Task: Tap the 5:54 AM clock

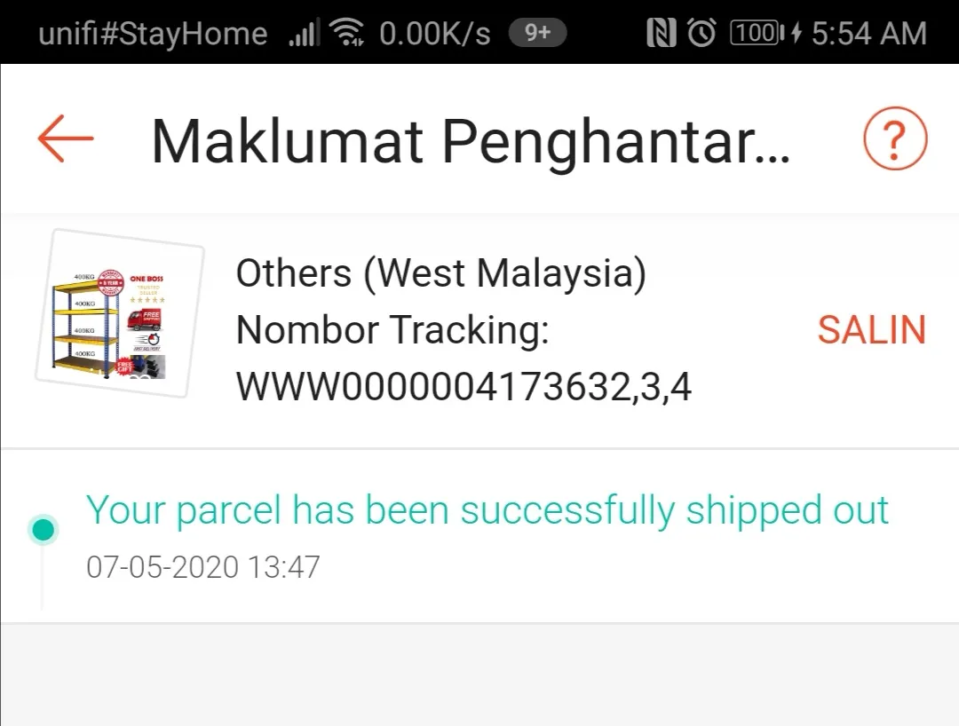Action: tap(869, 33)
